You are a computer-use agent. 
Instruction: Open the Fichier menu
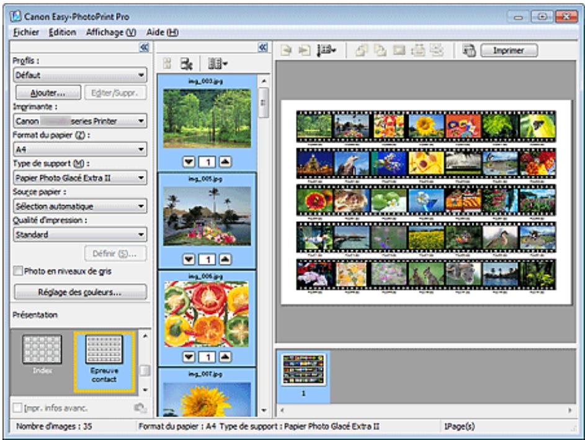[x=26, y=32]
